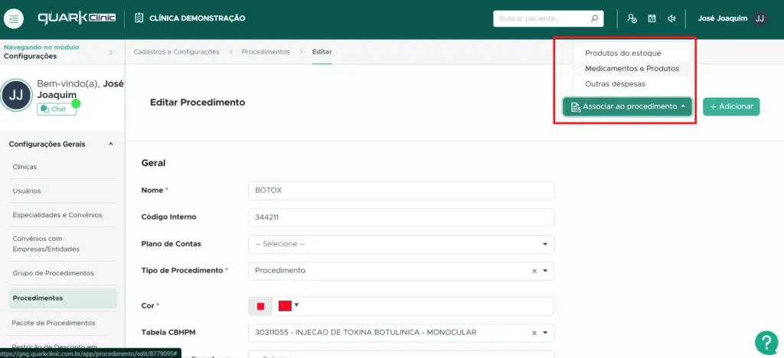The width and height of the screenshot is (784, 358).
Task: Open the calendar icon in header
Action: point(652,18)
